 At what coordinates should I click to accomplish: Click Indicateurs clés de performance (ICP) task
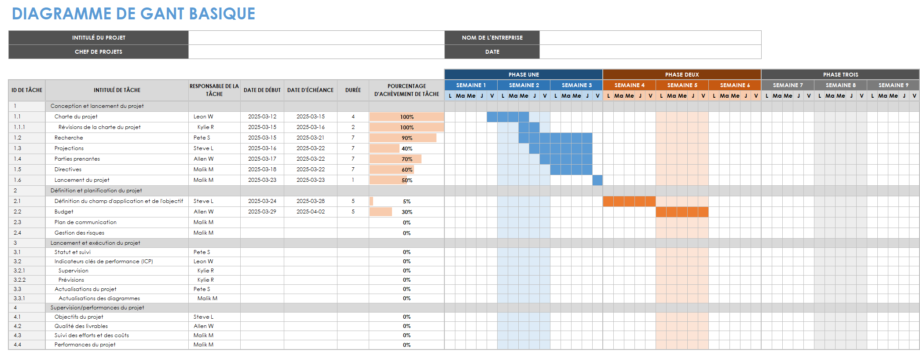(x=104, y=261)
